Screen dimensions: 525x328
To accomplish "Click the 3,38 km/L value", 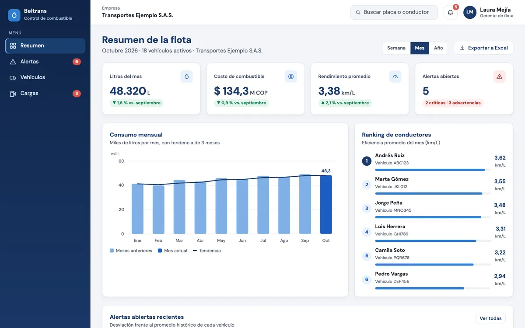I will pyautogui.click(x=336, y=91).
